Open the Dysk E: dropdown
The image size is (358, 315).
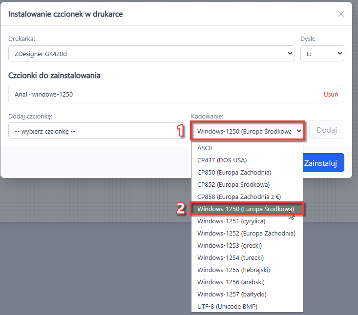(x=322, y=53)
